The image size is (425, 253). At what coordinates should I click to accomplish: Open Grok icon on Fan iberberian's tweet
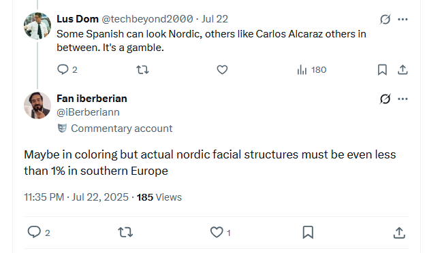(385, 99)
